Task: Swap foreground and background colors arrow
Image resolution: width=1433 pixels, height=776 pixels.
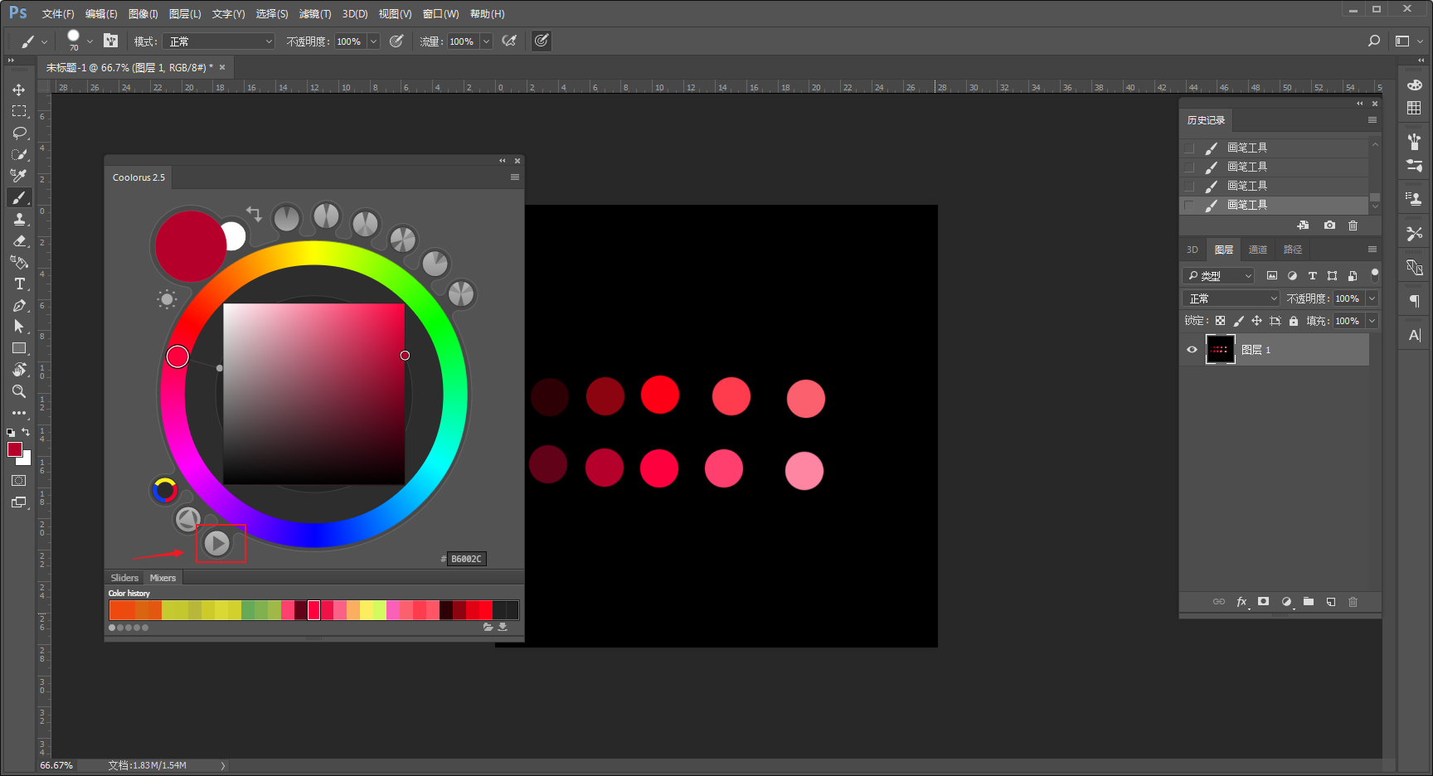Action: [x=26, y=432]
